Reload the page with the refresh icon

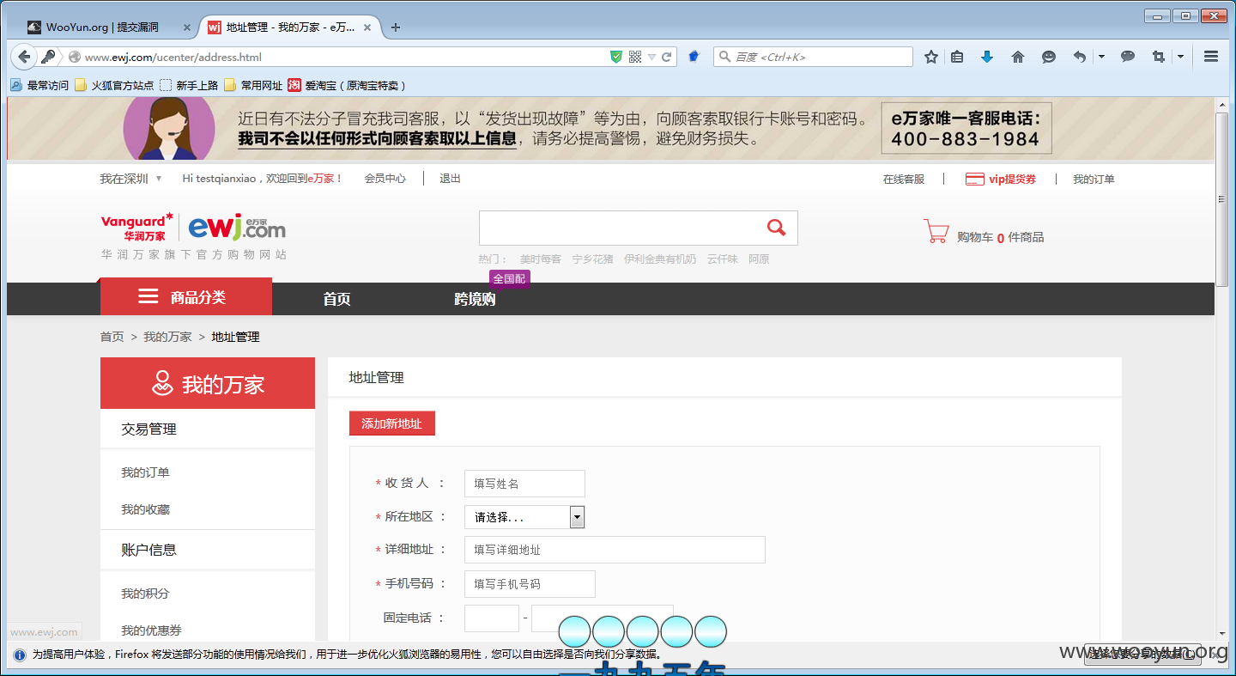(667, 57)
